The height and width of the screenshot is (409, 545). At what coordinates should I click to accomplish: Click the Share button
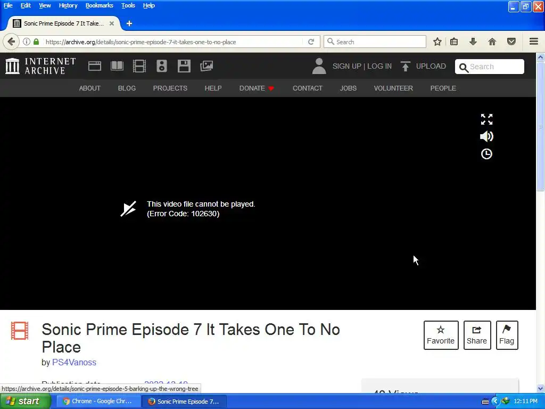coord(477,335)
